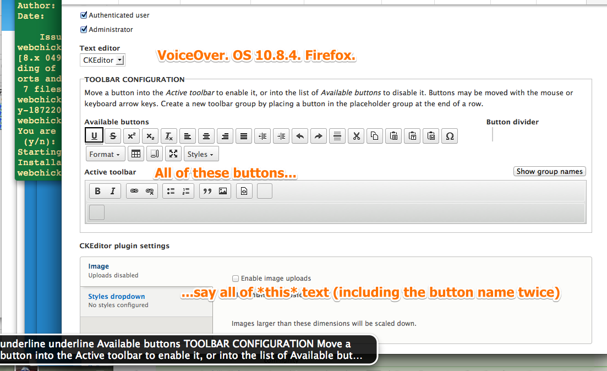The height and width of the screenshot is (371, 607).
Task: Click the Maximize editor button
Action: coord(173,154)
